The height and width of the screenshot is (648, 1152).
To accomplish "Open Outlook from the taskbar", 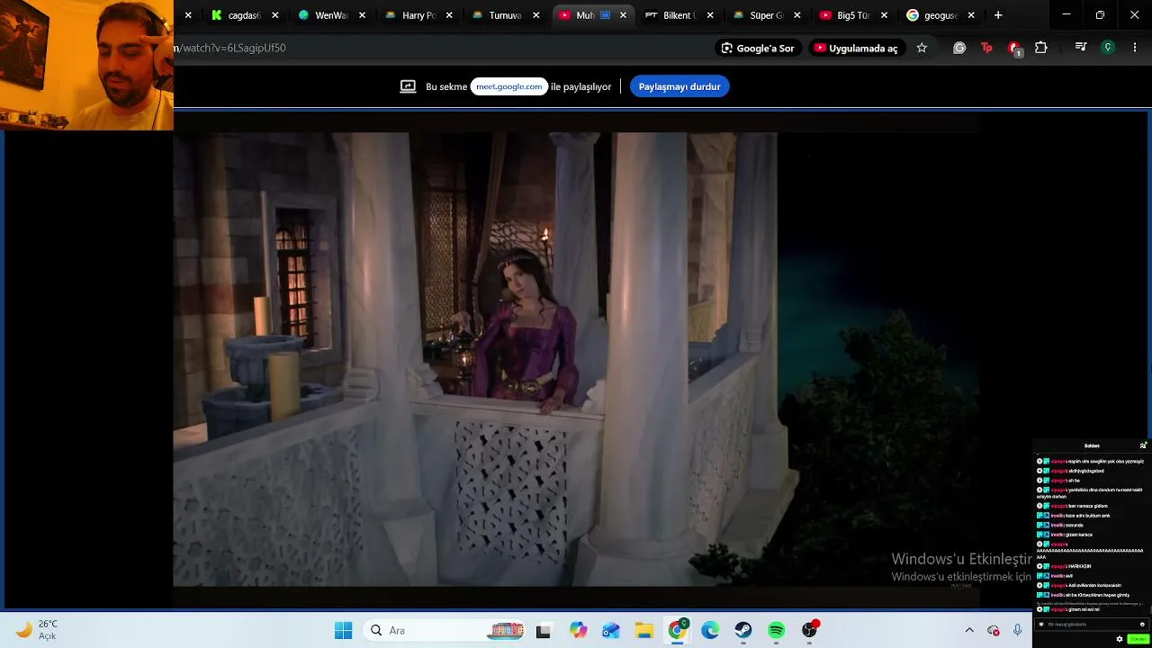I will [x=611, y=631].
